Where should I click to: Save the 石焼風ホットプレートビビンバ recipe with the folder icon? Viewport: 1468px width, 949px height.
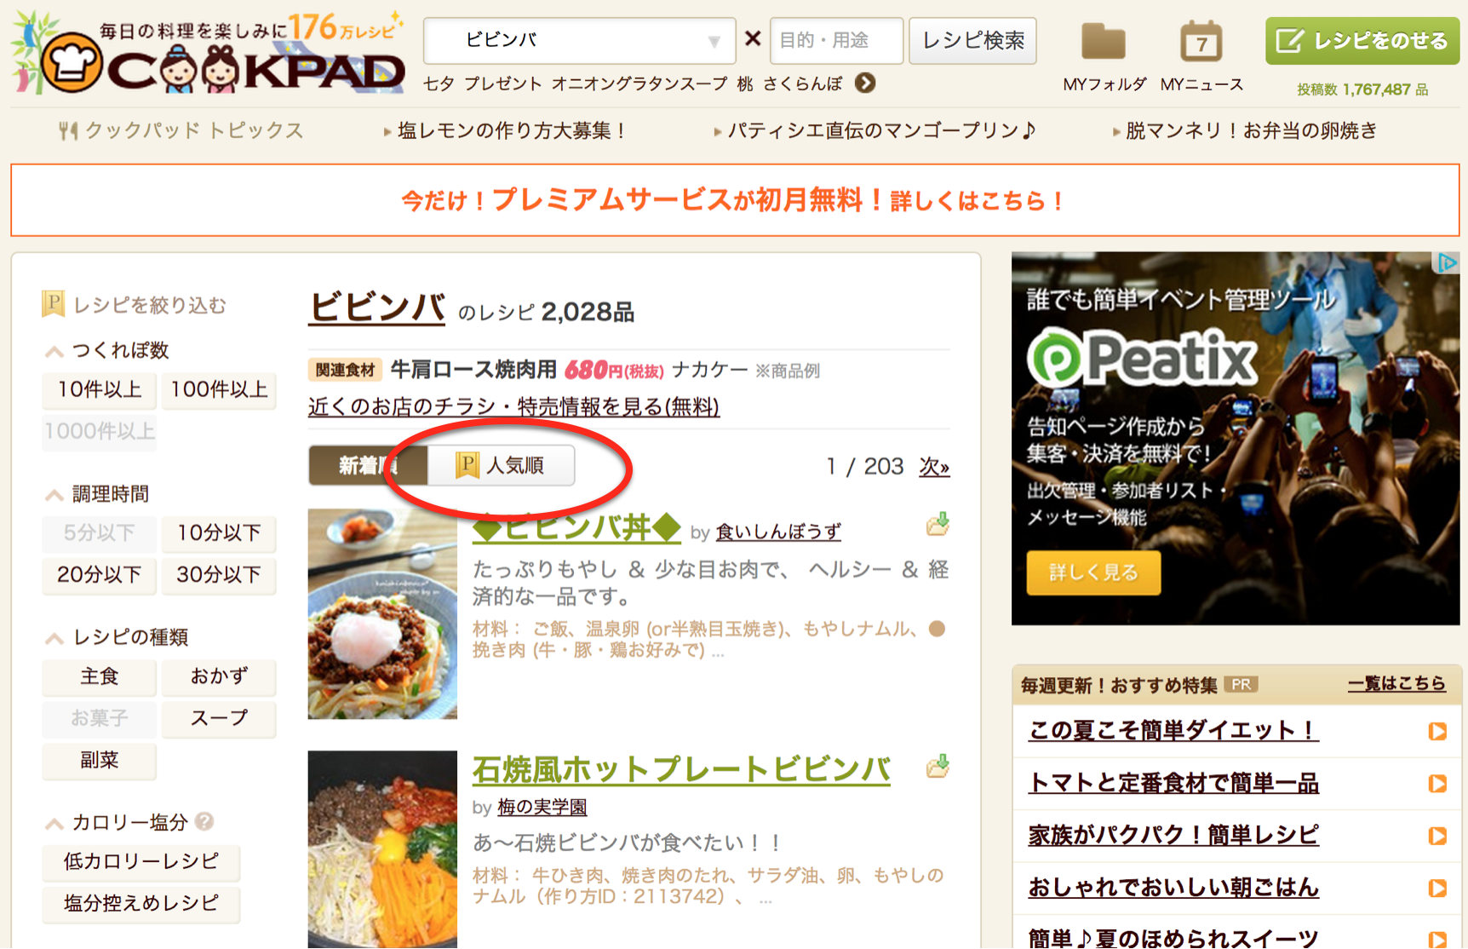938,766
